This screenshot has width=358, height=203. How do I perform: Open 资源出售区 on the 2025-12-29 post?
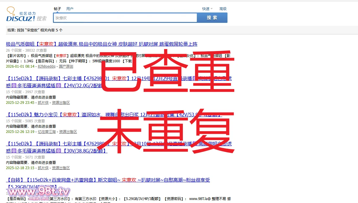[x=61, y=103]
